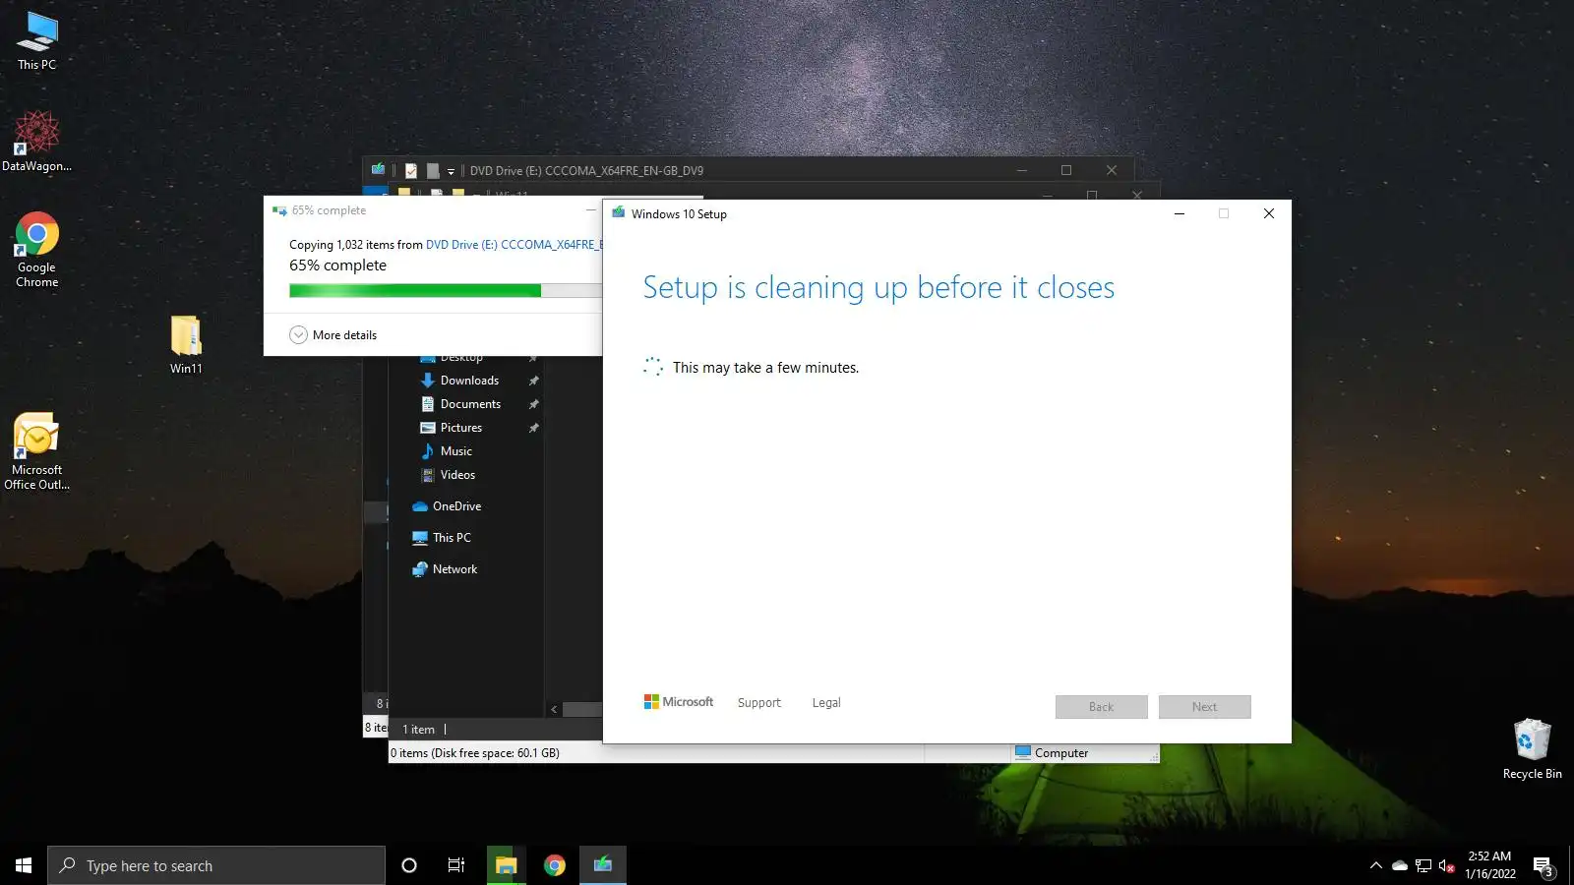Unpin Pictures using its pin icon
This screenshot has height=885, width=1574.
point(534,428)
